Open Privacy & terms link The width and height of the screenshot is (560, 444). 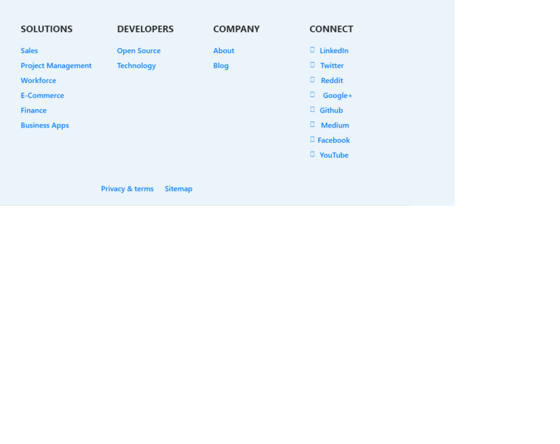[128, 189]
